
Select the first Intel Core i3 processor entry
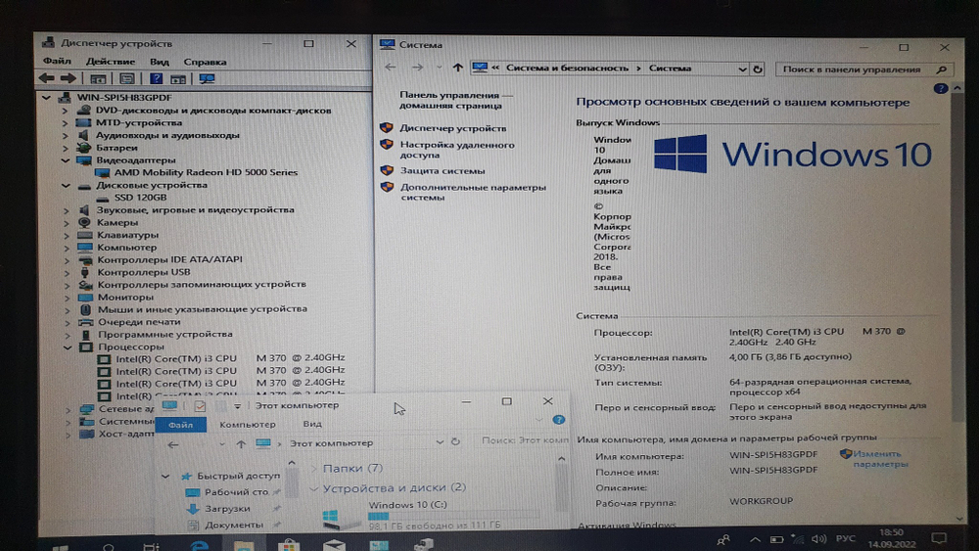(x=230, y=358)
